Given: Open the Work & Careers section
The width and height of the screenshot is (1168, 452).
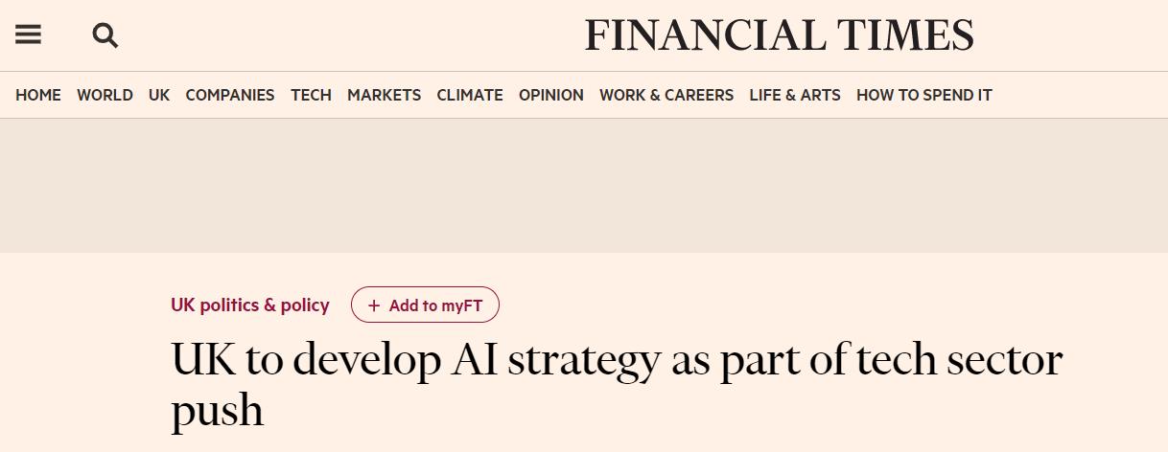Looking at the screenshot, I should tap(666, 95).
